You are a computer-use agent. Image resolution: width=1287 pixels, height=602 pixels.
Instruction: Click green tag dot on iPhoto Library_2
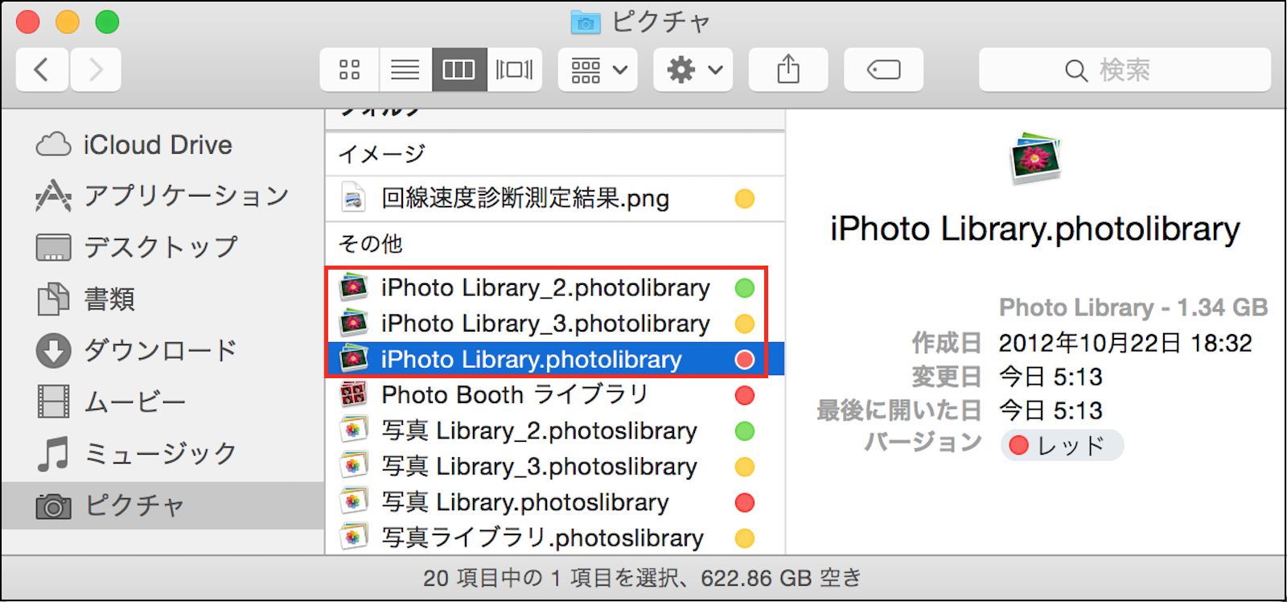745,288
